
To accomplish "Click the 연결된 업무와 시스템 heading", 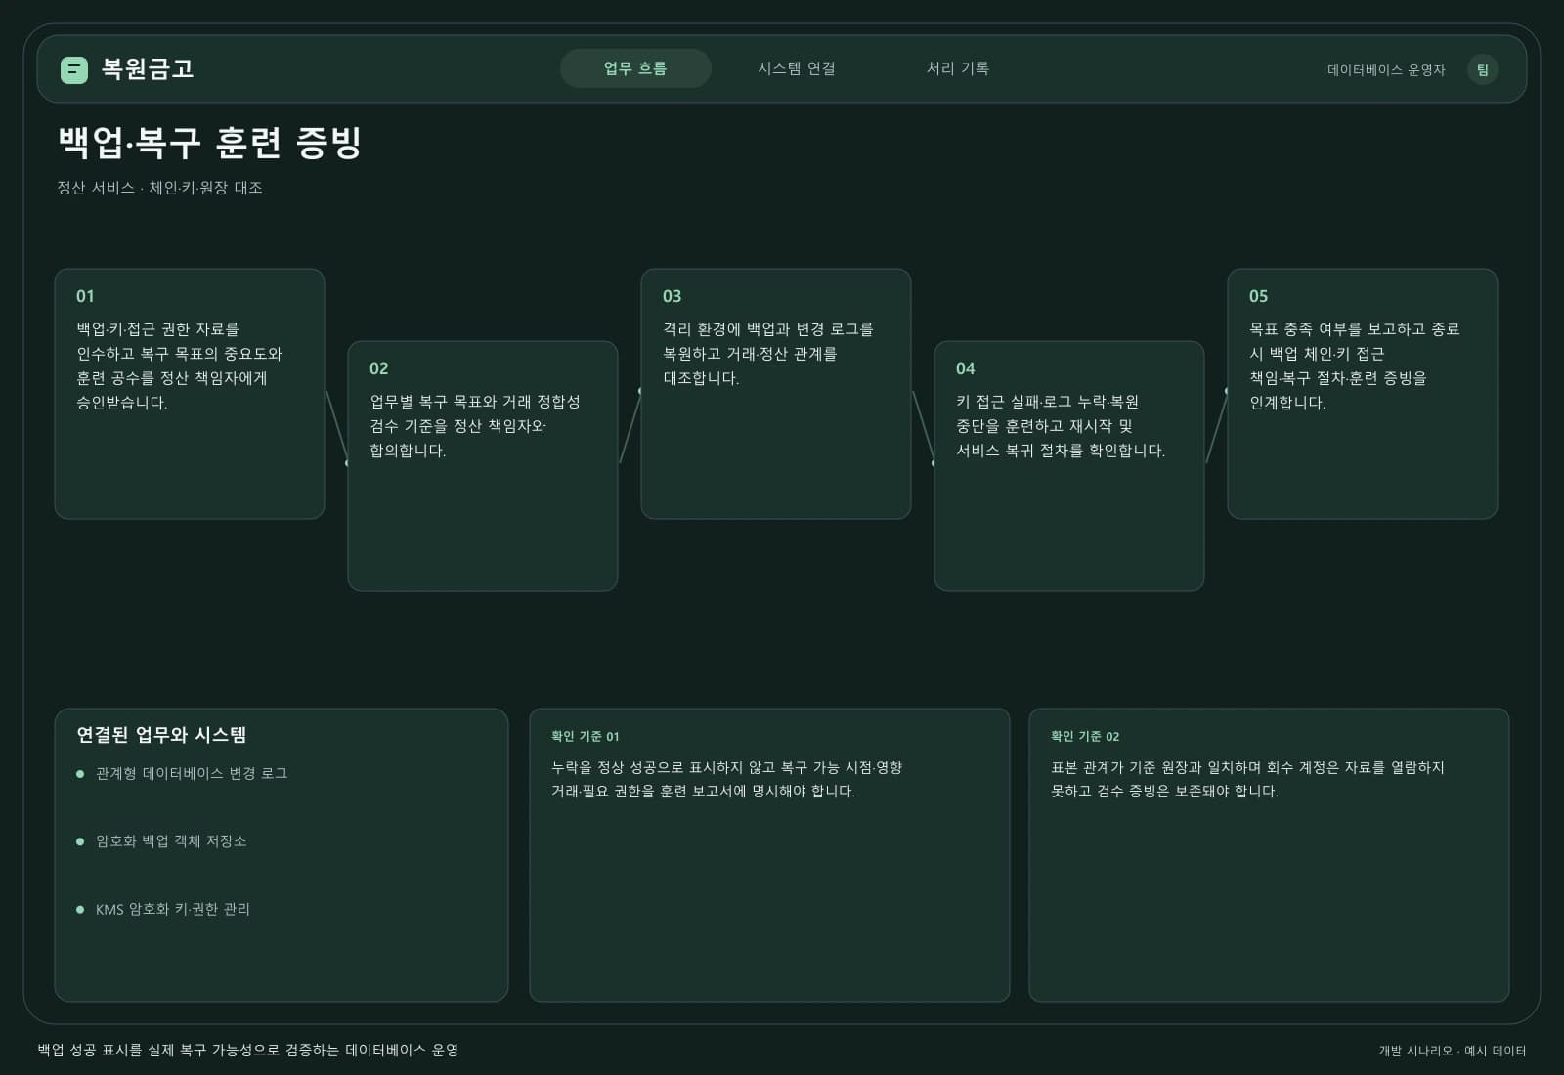I will (161, 735).
